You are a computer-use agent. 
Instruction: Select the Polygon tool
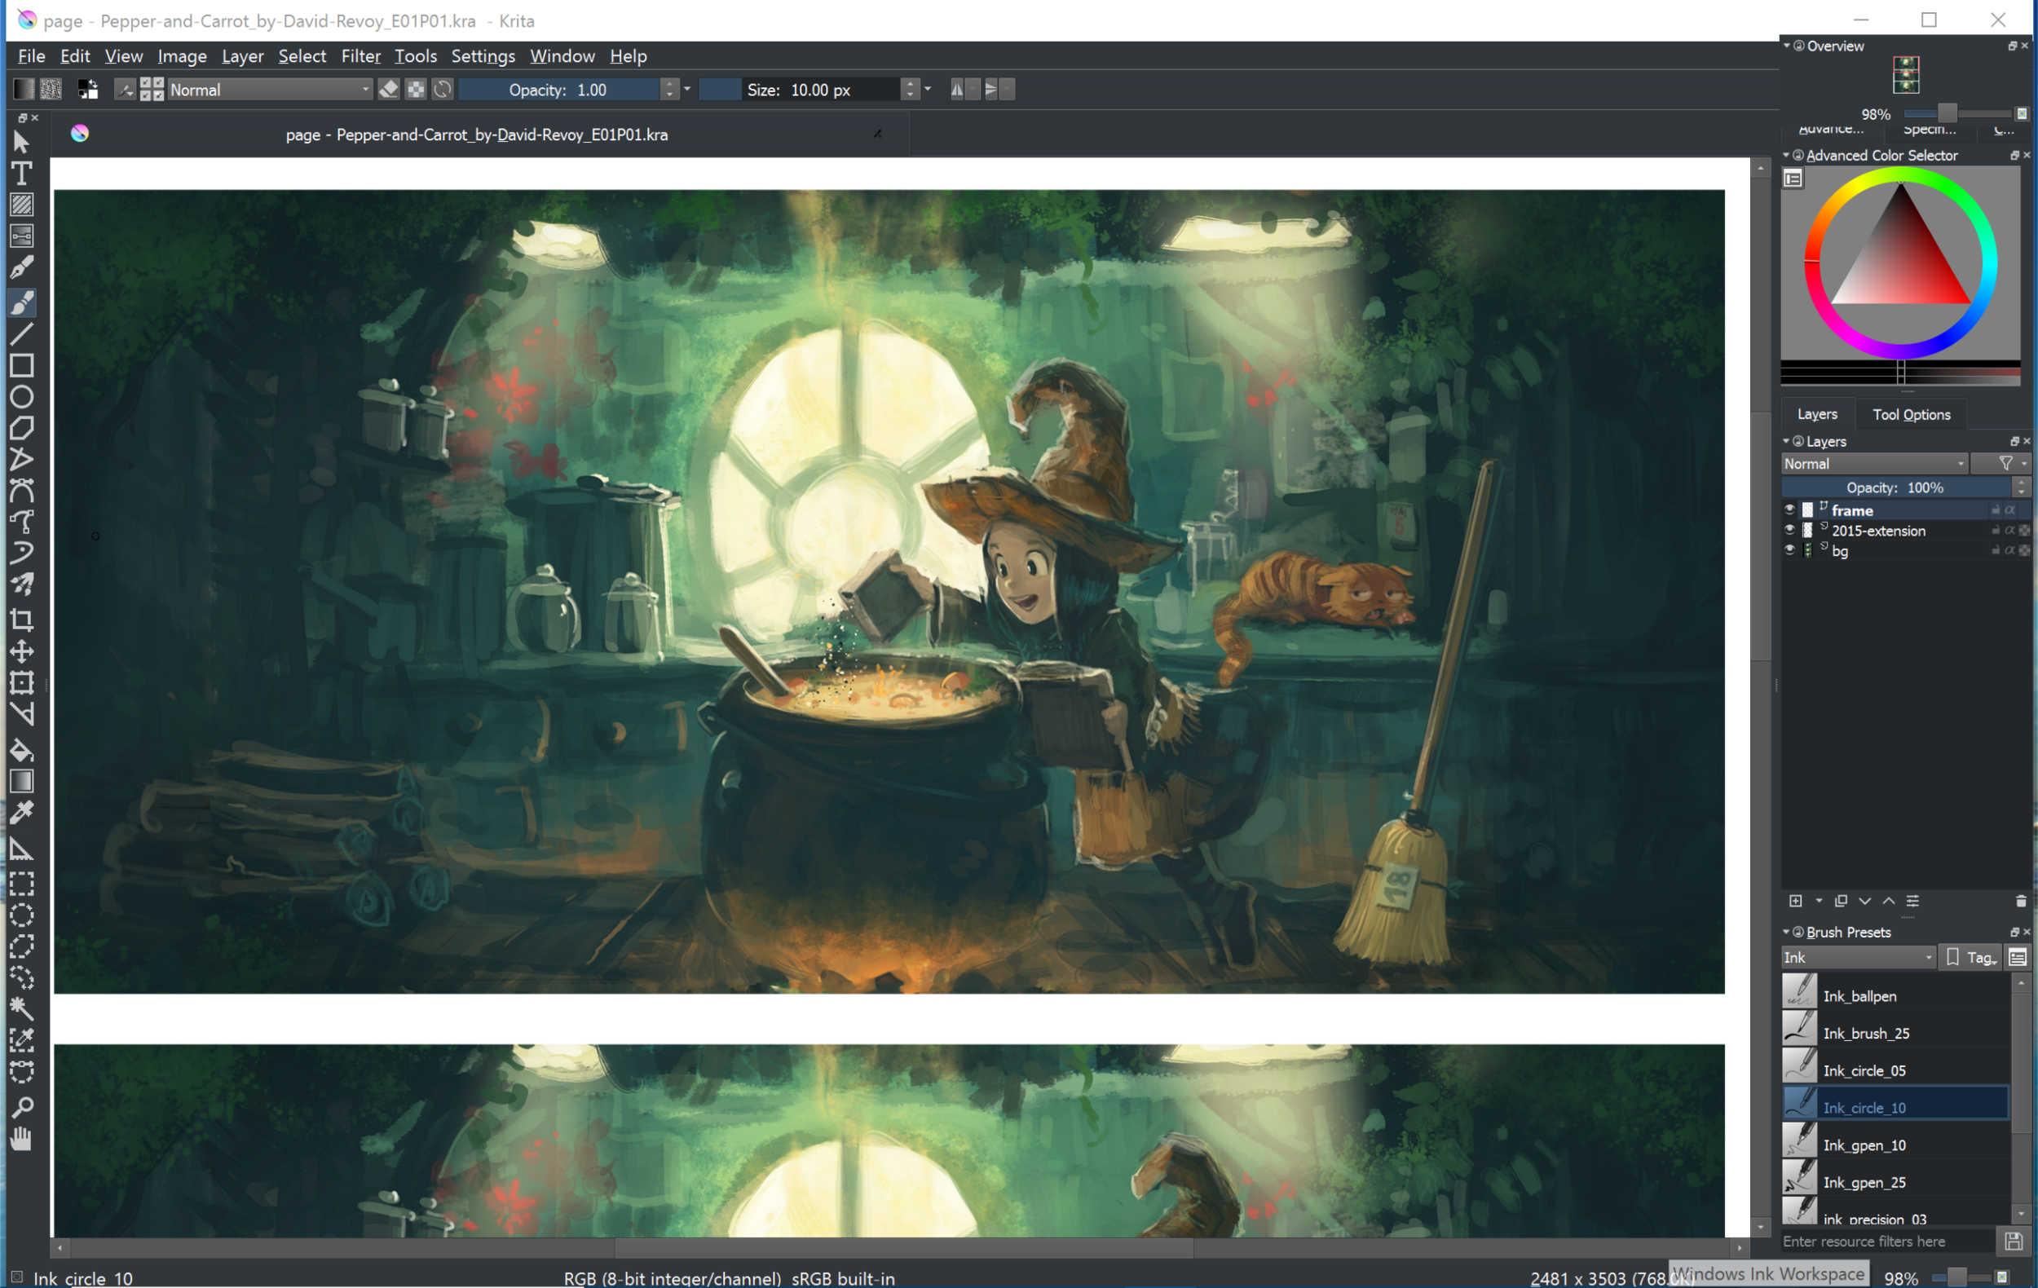(x=22, y=429)
